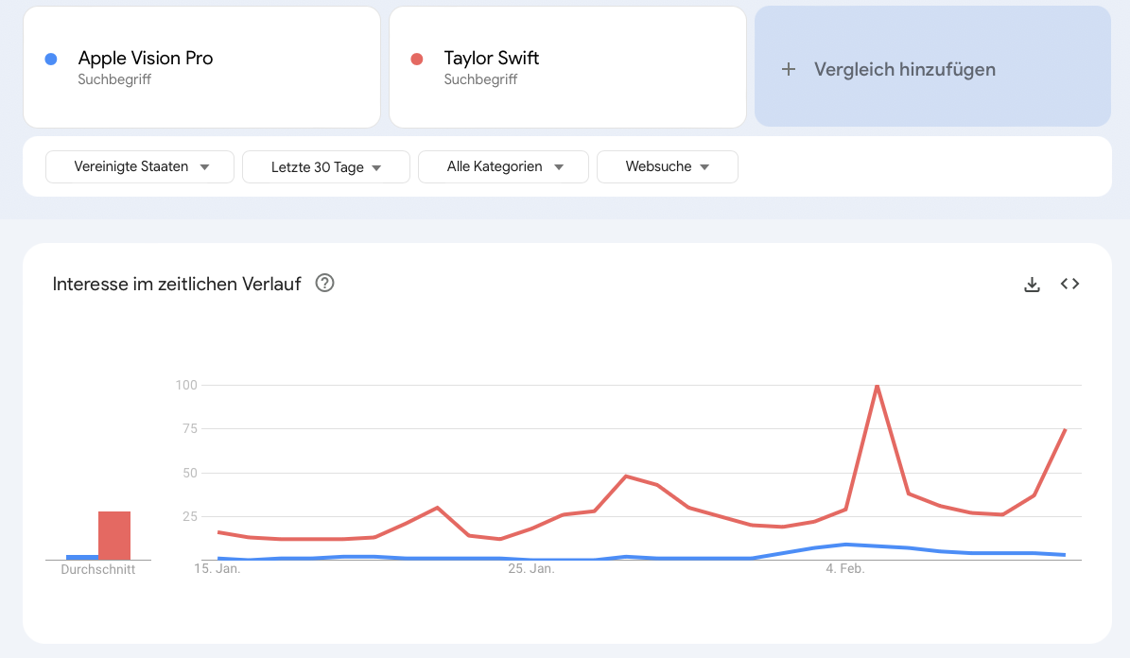Viewport: 1130px width, 658px height.
Task: Click the blue Apple Vision Pro average bar
Action: [x=81, y=557]
